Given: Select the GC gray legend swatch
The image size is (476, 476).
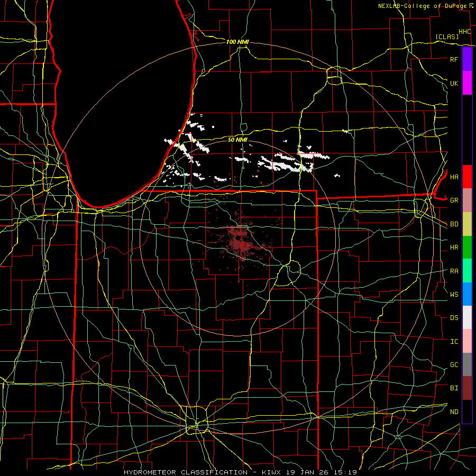Looking at the screenshot, I should [x=467, y=364].
